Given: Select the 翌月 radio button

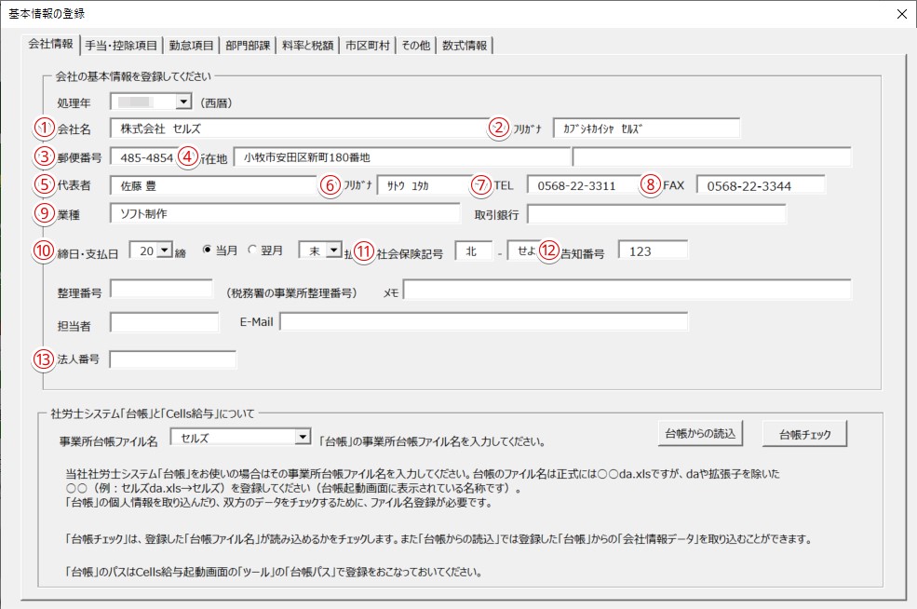Looking at the screenshot, I should coord(252,250).
